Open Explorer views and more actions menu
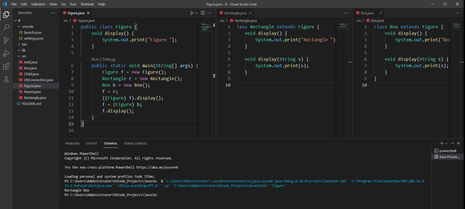The image size is (465, 209). pyautogui.click(x=53, y=13)
